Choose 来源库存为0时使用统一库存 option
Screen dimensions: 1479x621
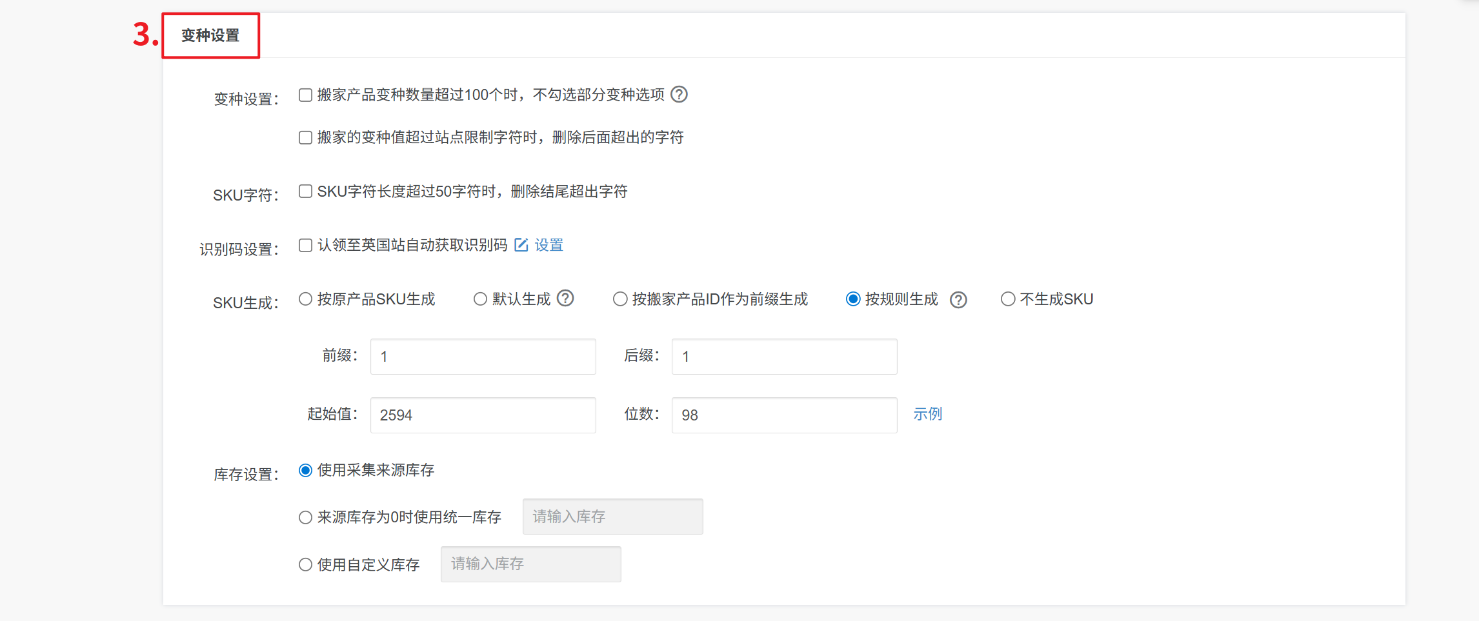[x=306, y=518]
